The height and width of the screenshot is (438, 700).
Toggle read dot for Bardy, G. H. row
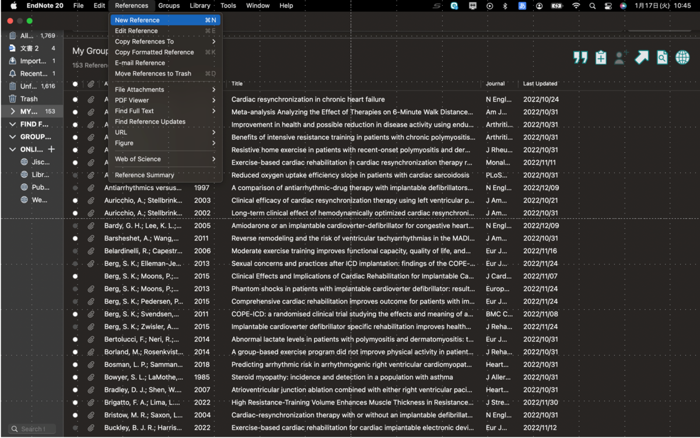click(x=75, y=226)
